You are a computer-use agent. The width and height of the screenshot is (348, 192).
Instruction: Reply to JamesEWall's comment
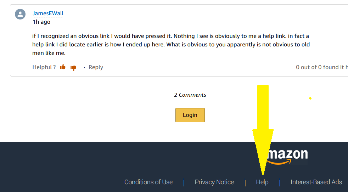[96, 67]
